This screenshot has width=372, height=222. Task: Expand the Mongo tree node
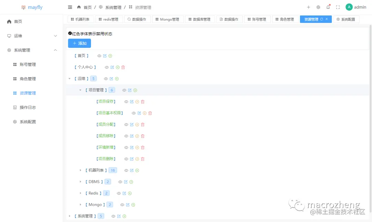coord(80,204)
